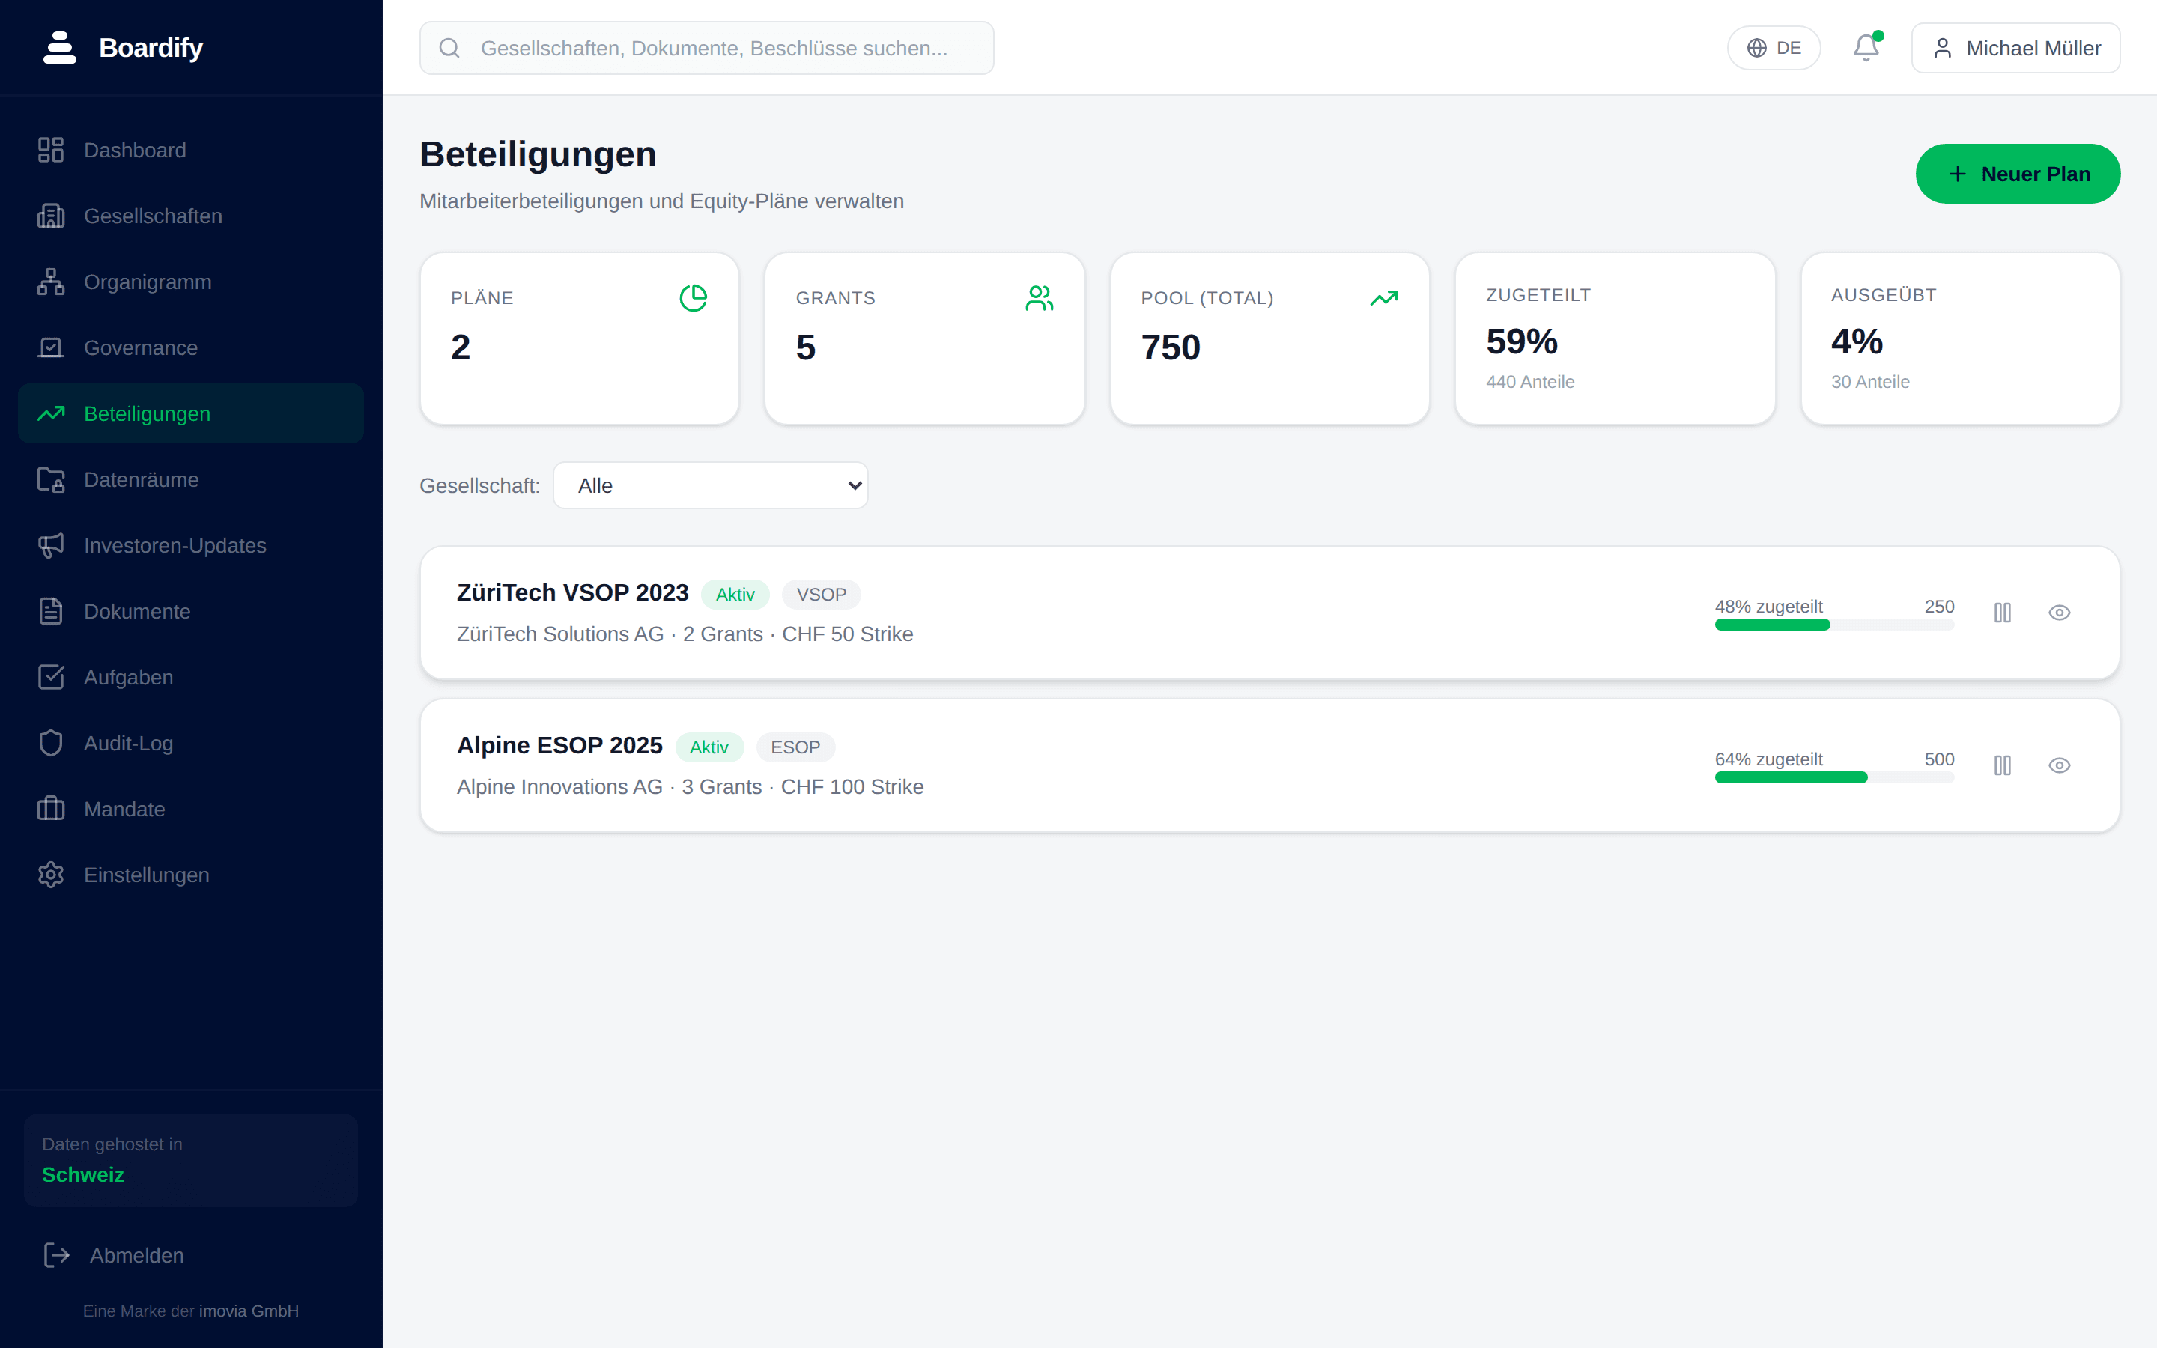Click the users icon in Grants card
Viewport: 2157px width, 1348px height.
point(1038,298)
